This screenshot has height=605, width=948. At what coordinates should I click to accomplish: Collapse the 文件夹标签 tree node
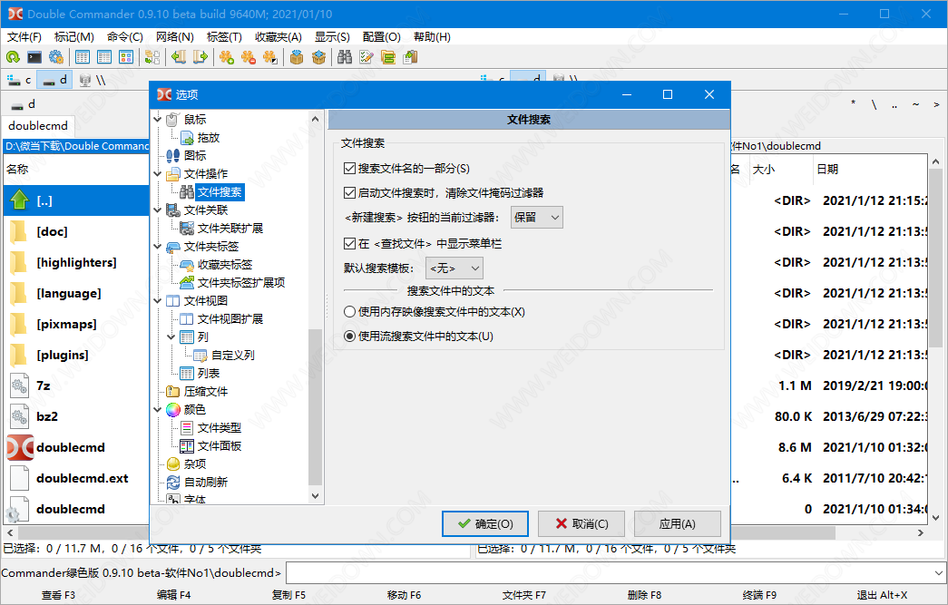pos(158,246)
